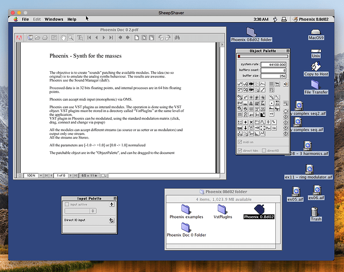
Task: Go to previous page in PDF toolbar
Action: (x=96, y=38)
